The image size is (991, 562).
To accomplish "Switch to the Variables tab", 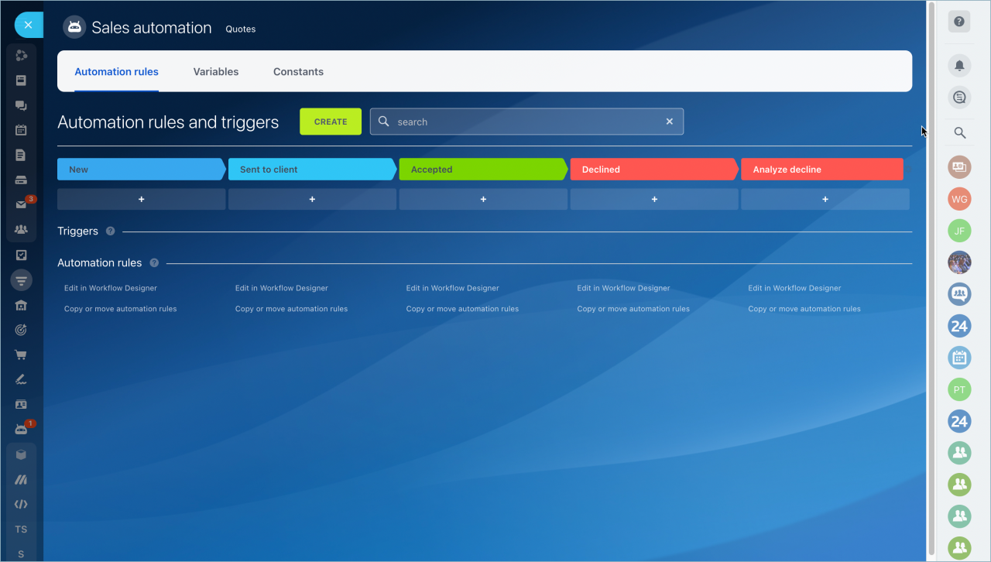I will (x=216, y=71).
